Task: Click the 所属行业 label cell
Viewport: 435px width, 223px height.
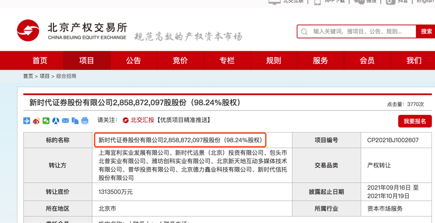Action: tap(326, 208)
